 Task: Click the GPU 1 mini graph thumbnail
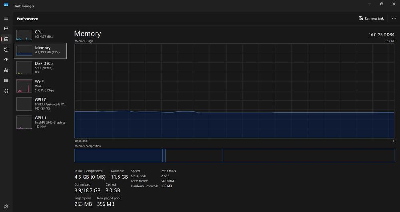point(24,122)
